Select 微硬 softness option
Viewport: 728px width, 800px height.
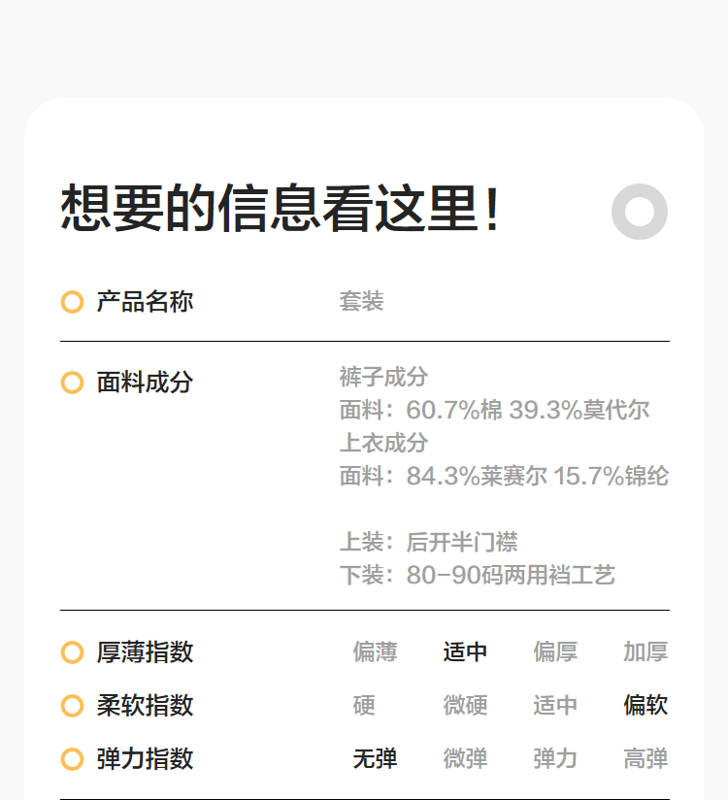[465, 706]
